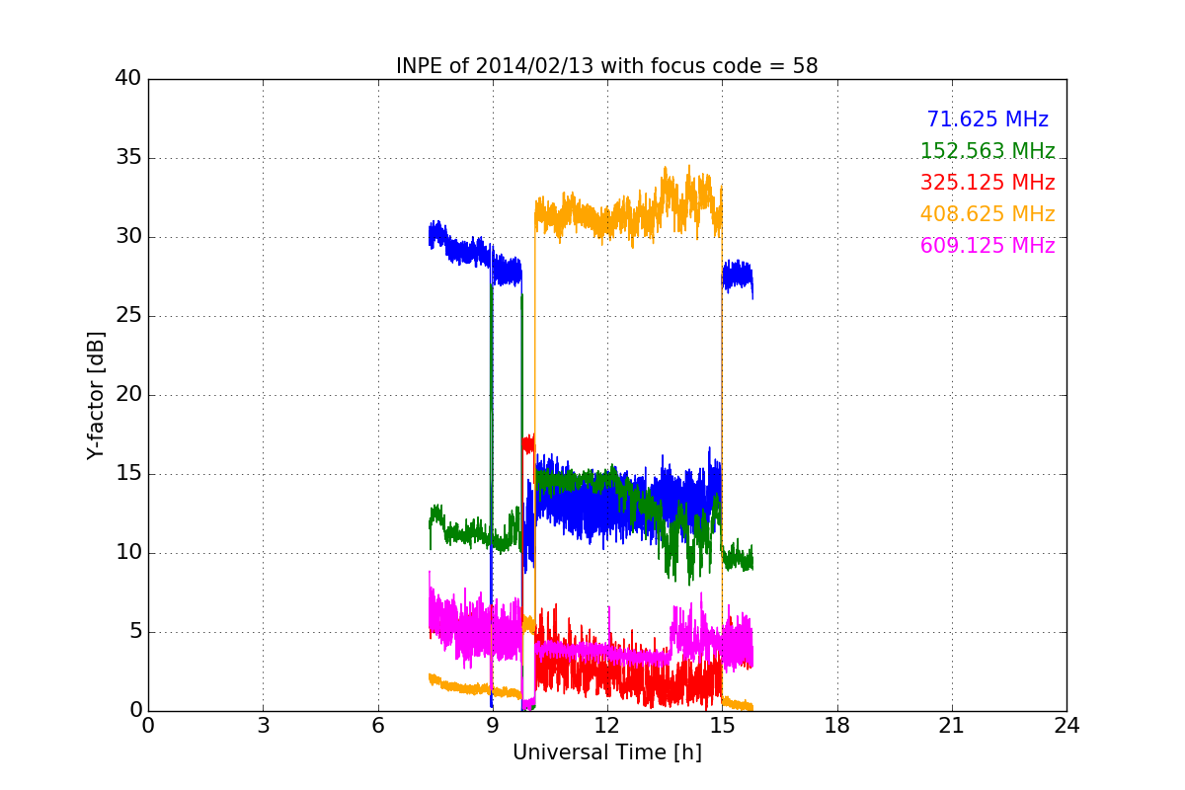Click the x-axis tick label 24

(x=1066, y=726)
